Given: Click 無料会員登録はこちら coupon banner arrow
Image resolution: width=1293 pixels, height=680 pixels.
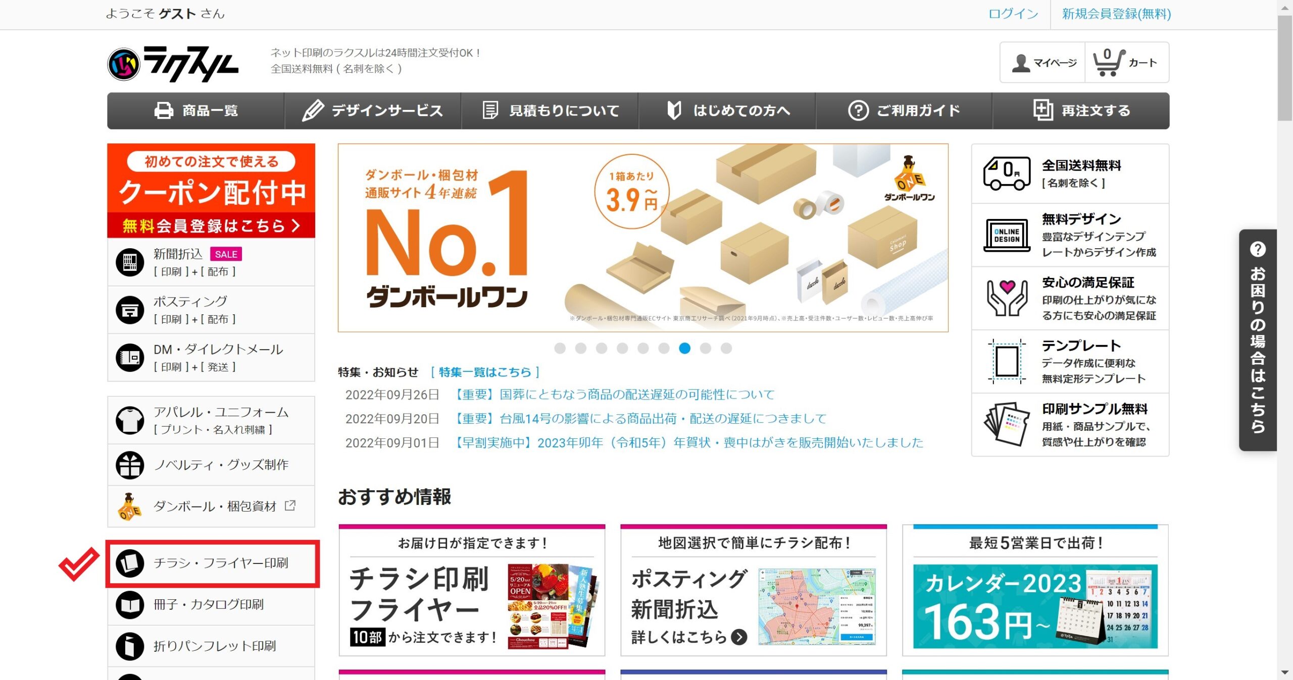Looking at the screenshot, I should (296, 225).
